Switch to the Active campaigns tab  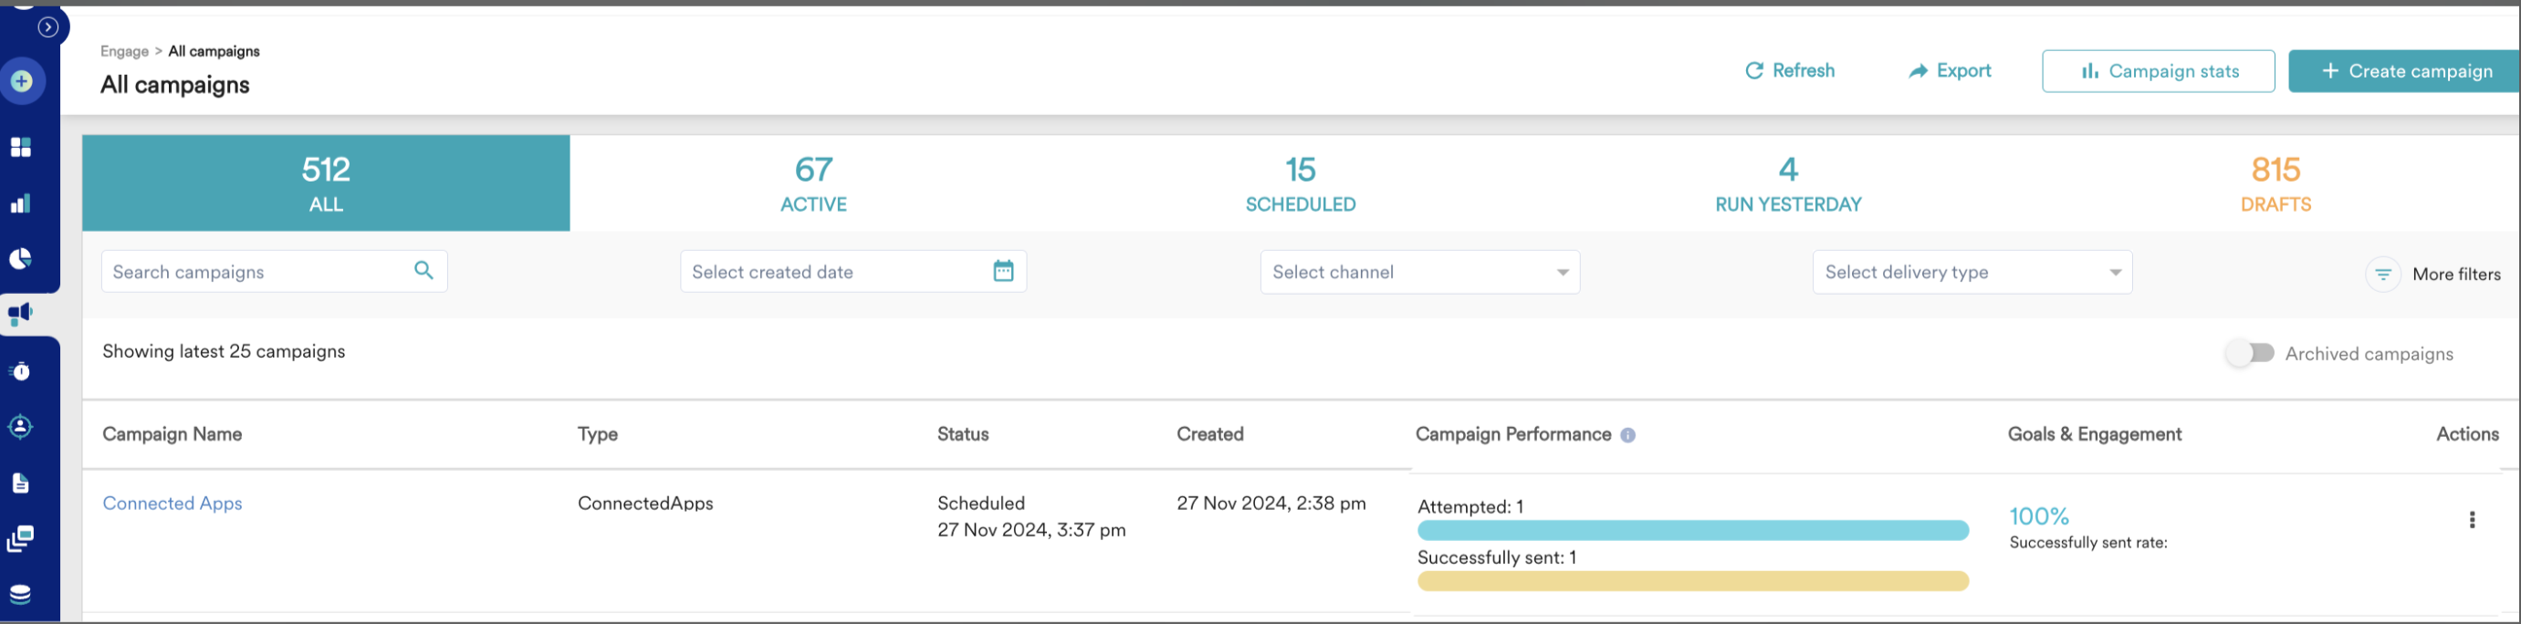tap(813, 182)
